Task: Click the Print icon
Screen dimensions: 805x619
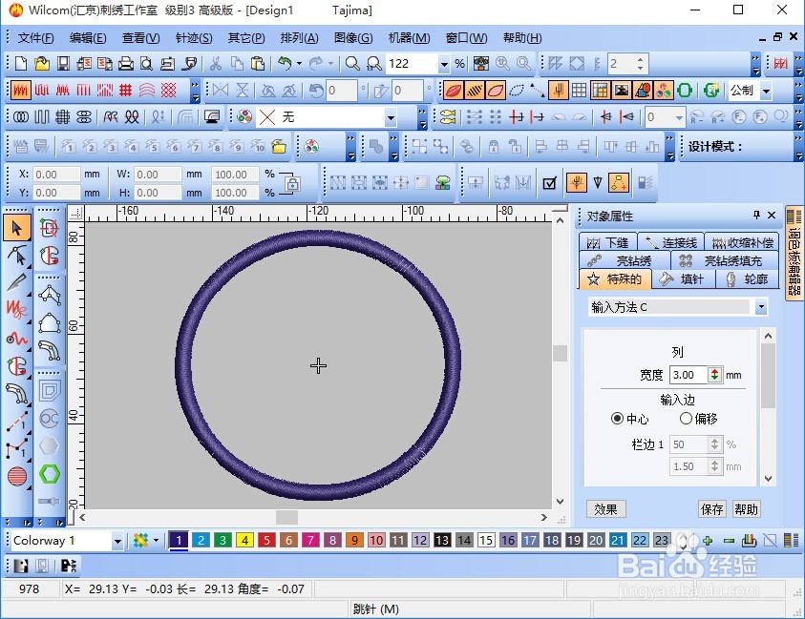Action: [x=126, y=64]
